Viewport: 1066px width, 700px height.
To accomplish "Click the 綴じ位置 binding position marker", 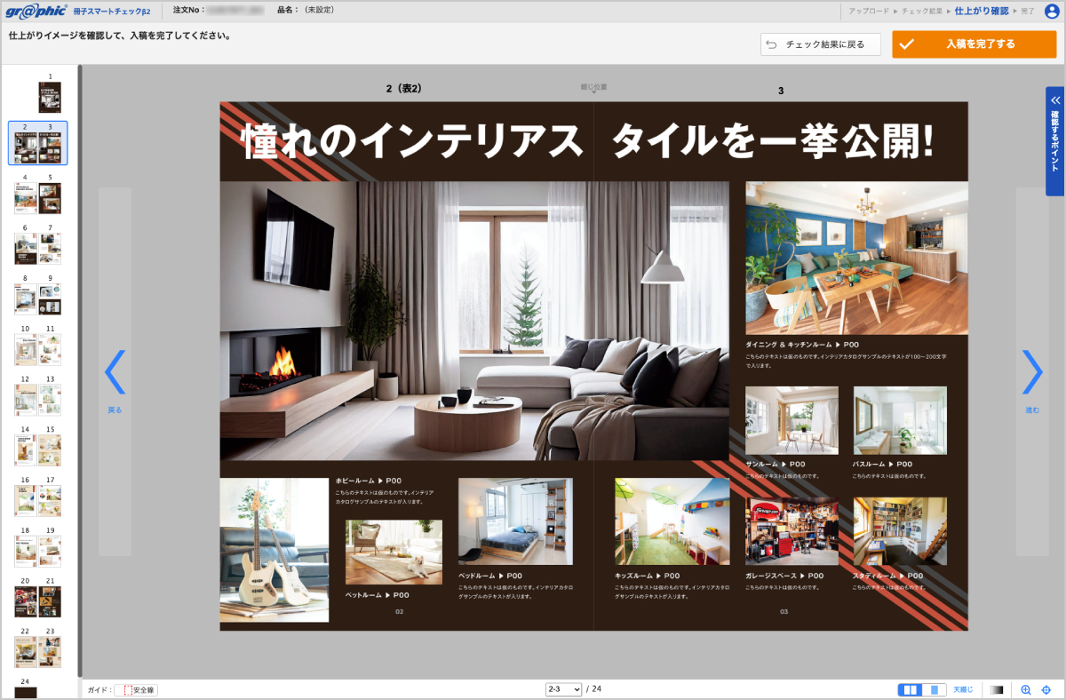I will click(593, 88).
